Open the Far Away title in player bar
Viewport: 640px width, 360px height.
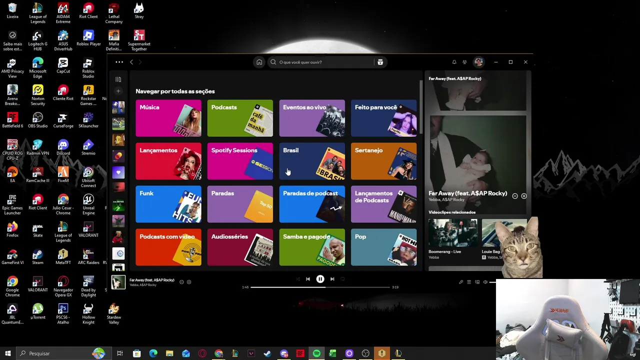coord(152,280)
